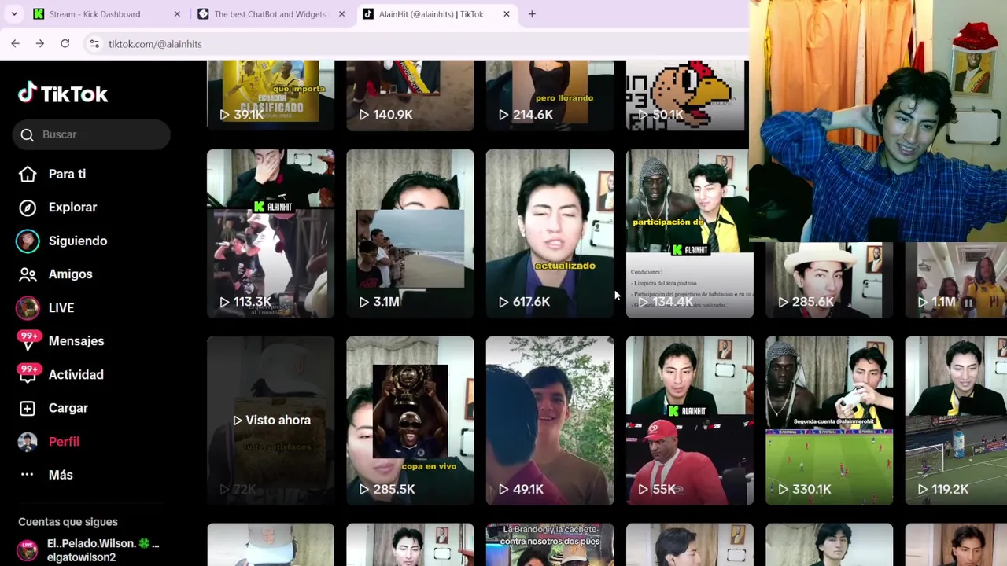This screenshot has height=566, width=1007.
Task: Open the video with 285.6K views
Action: [x=829, y=281]
